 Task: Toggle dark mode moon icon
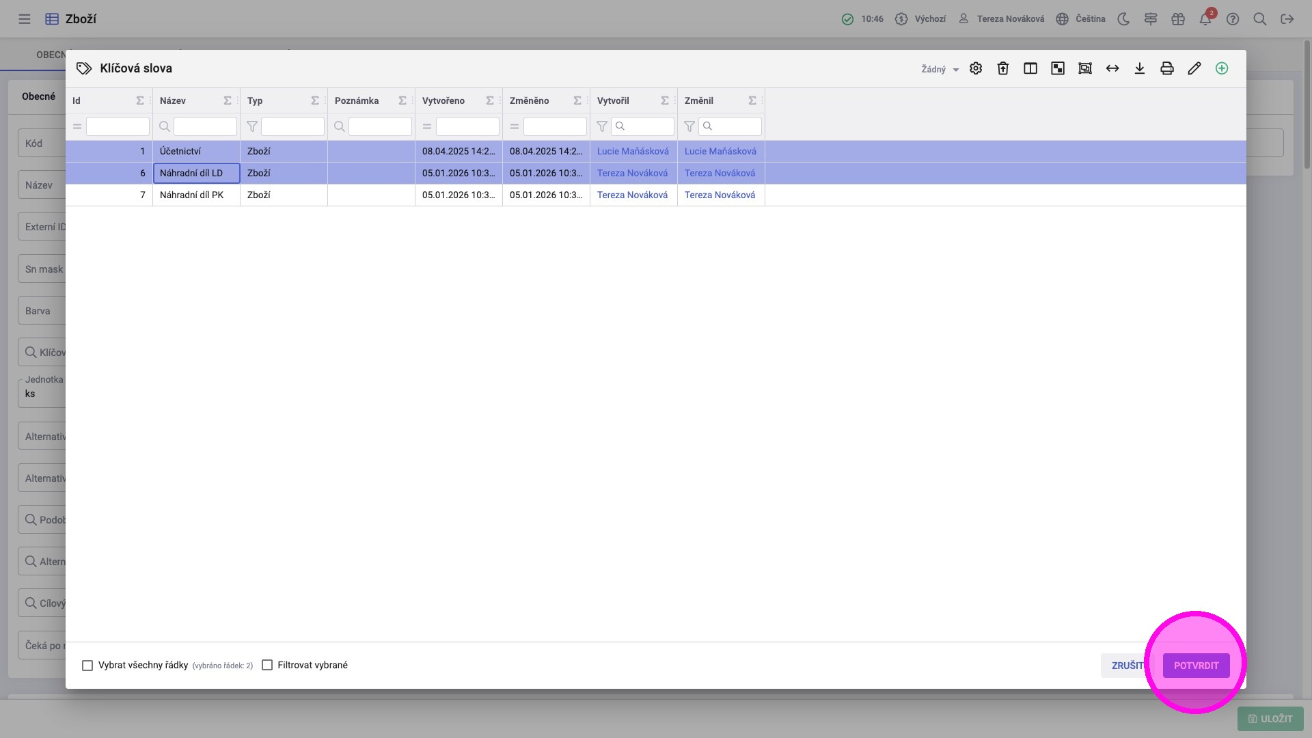pyautogui.click(x=1123, y=19)
